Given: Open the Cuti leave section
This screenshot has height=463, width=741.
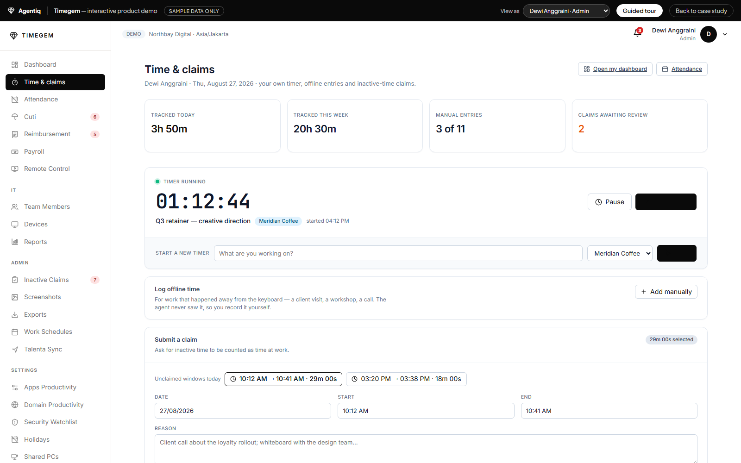Looking at the screenshot, I should click(55, 117).
